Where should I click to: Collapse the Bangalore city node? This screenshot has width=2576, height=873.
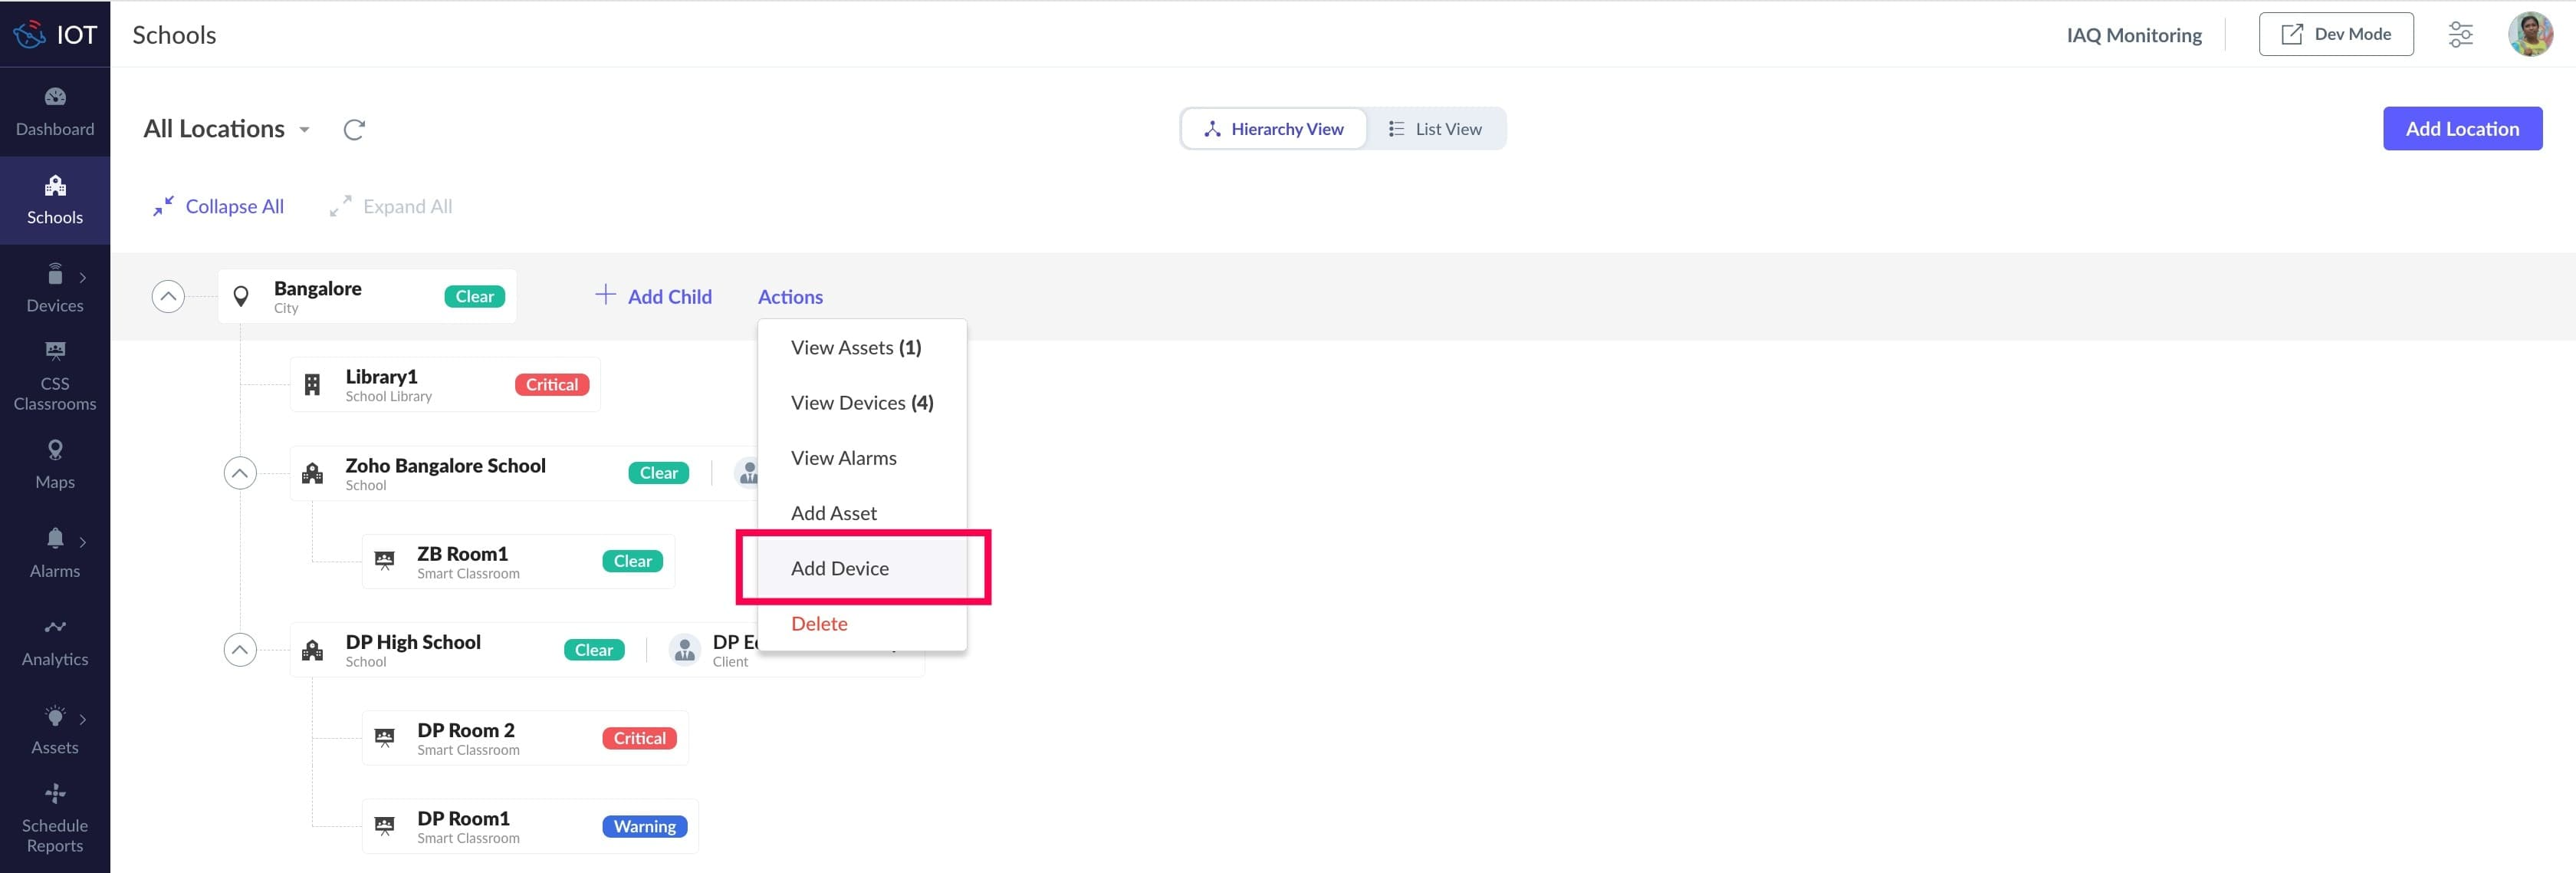tap(168, 296)
